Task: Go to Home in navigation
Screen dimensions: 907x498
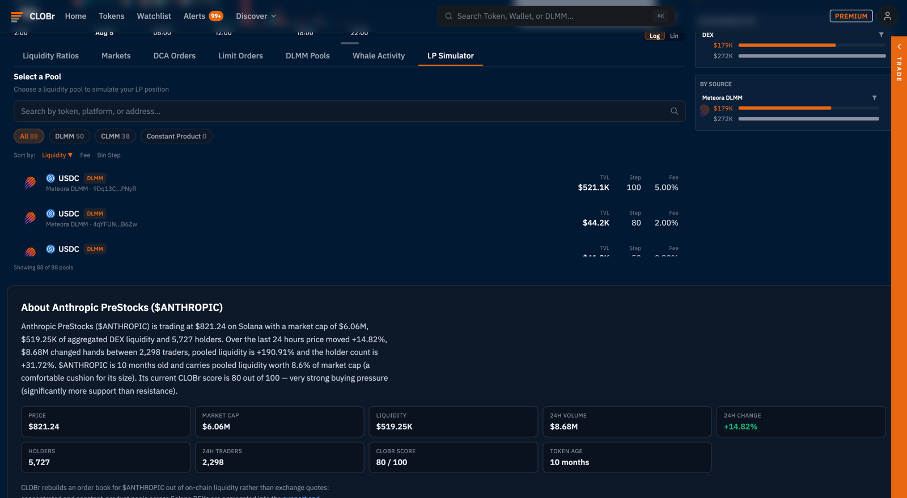Action: coord(75,16)
